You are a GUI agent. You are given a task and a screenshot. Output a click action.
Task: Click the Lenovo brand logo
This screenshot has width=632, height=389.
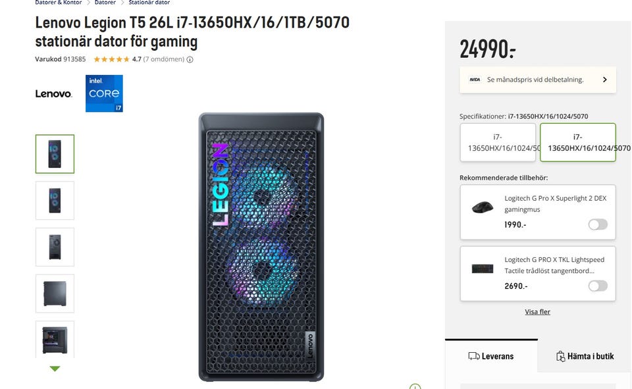tap(53, 94)
